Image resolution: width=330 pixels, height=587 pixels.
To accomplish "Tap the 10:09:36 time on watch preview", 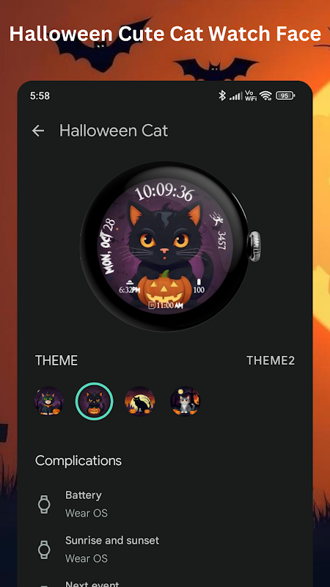I will (164, 193).
